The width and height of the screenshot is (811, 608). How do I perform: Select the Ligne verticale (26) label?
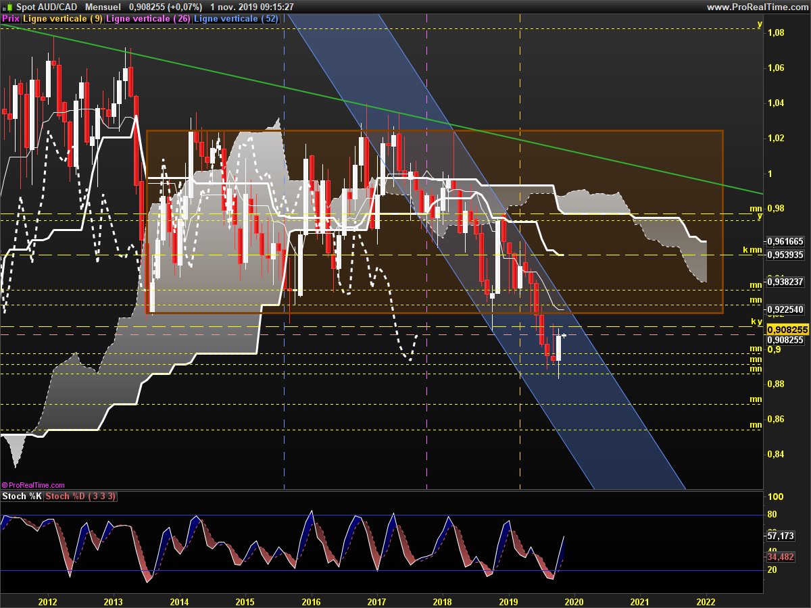click(149, 19)
